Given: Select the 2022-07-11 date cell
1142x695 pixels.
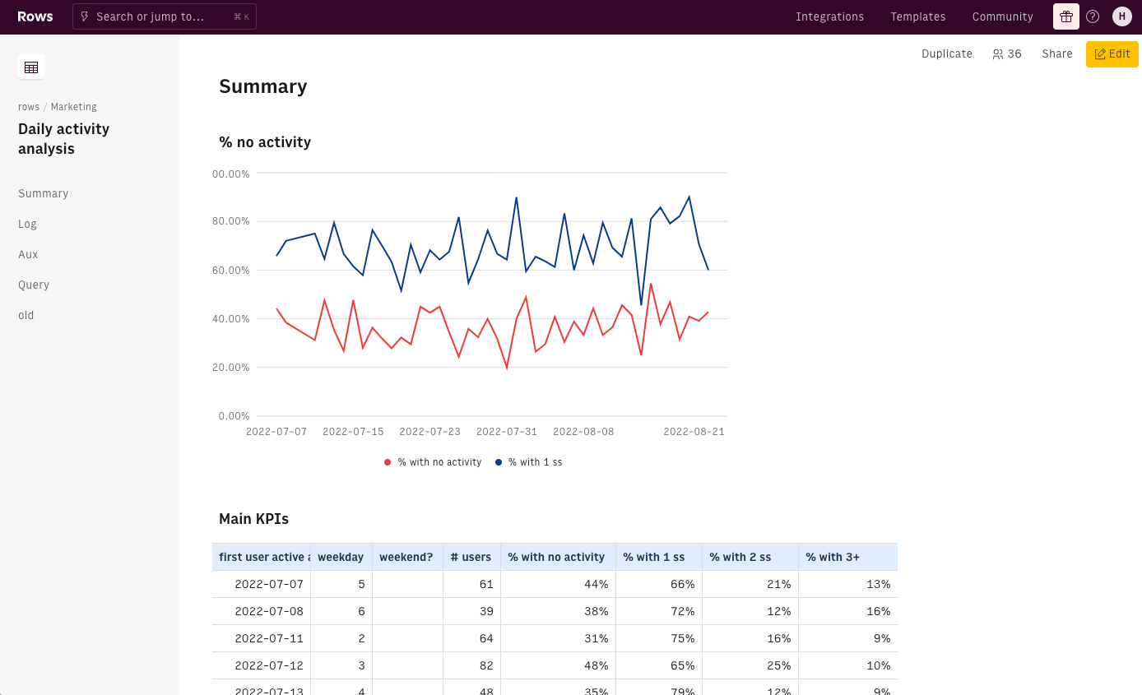Looking at the screenshot, I should [262, 638].
